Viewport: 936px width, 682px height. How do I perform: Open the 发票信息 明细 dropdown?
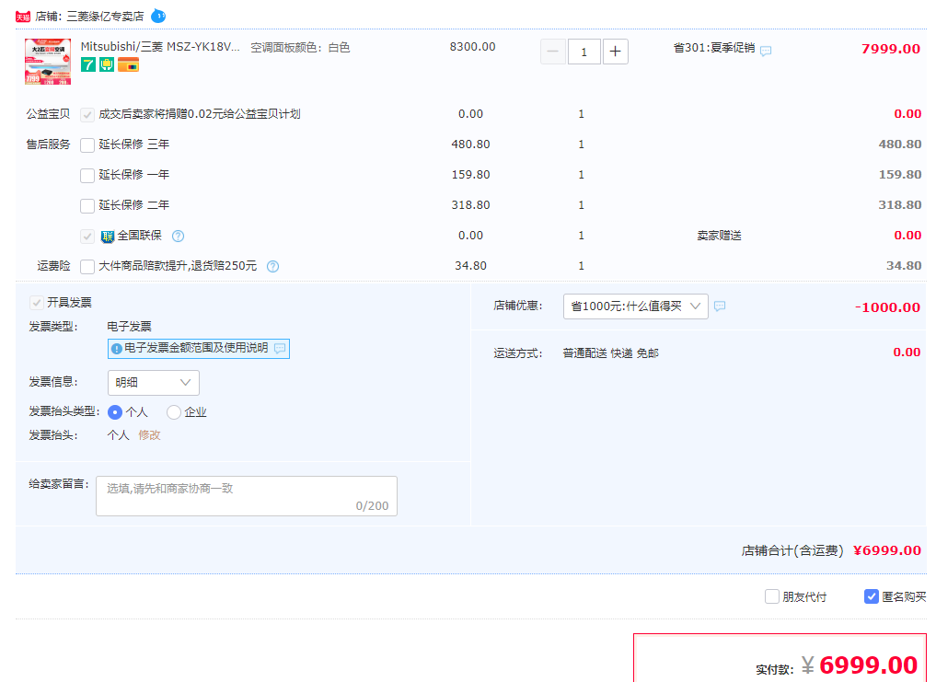[154, 383]
